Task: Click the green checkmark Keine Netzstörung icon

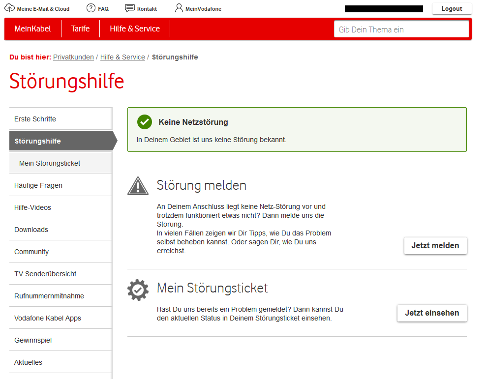Action: click(145, 122)
